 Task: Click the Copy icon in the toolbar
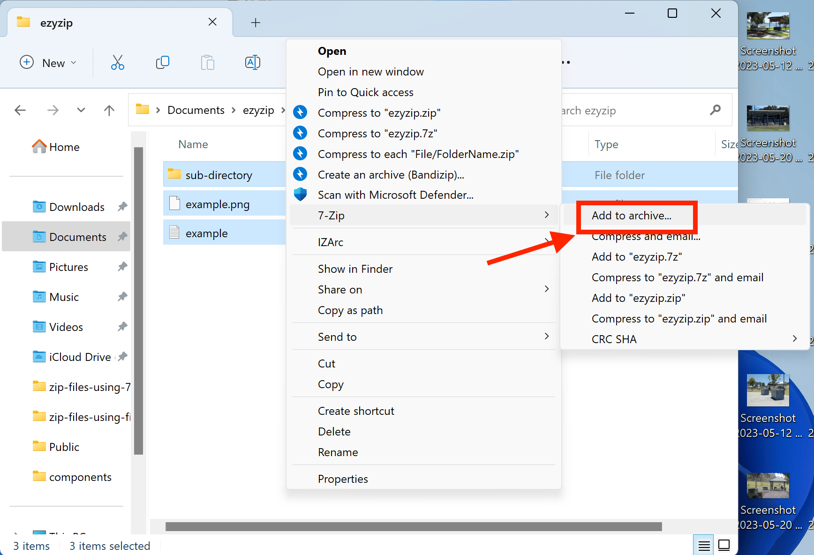click(162, 62)
